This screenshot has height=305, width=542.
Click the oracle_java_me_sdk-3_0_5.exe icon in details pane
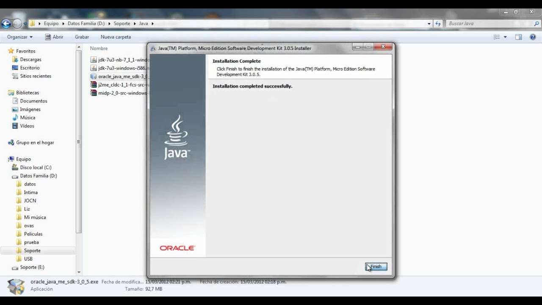[x=16, y=286]
